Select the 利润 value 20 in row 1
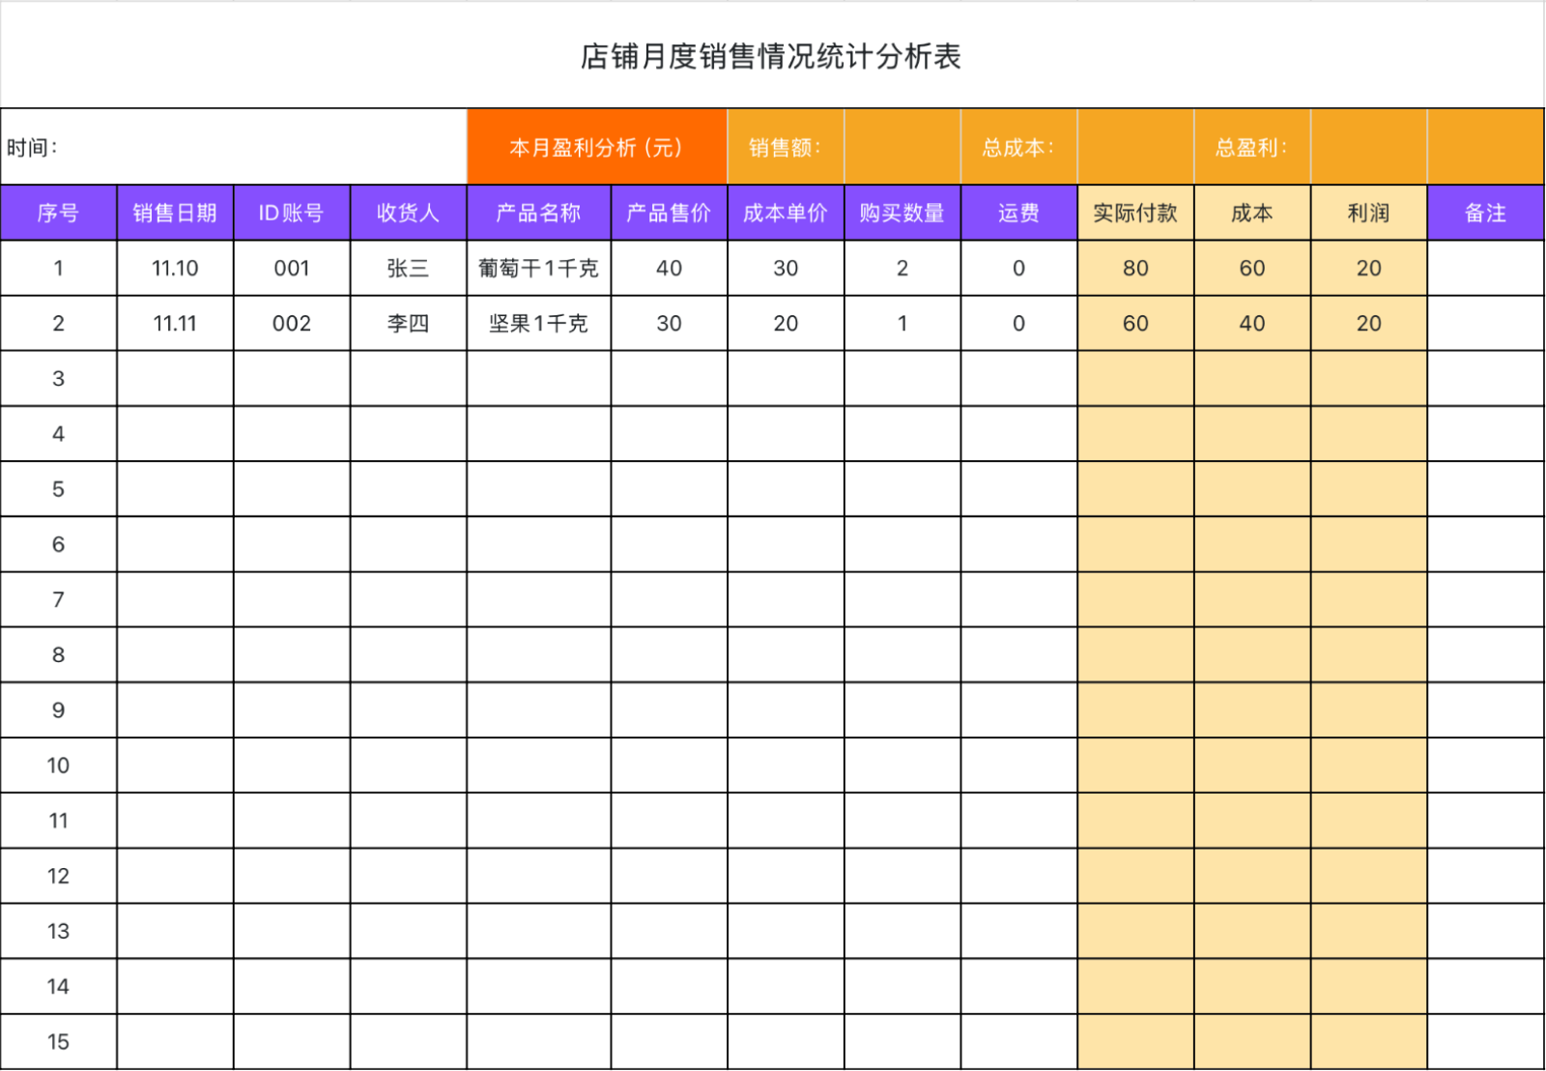1546x1071 pixels. coord(1368,269)
